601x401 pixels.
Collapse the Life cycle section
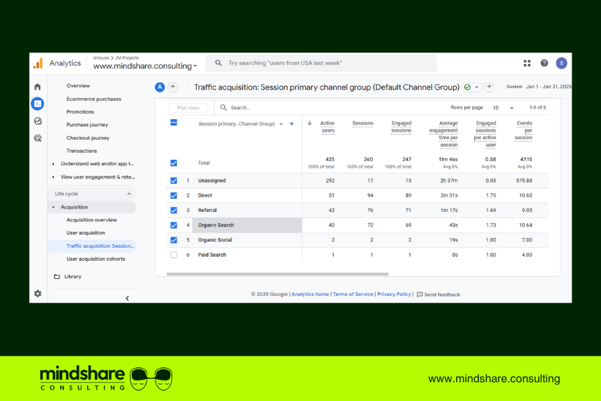point(129,194)
